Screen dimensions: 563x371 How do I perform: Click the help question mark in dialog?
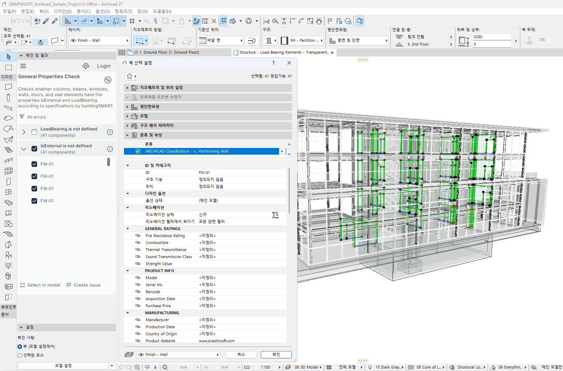[x=273, y=63]
